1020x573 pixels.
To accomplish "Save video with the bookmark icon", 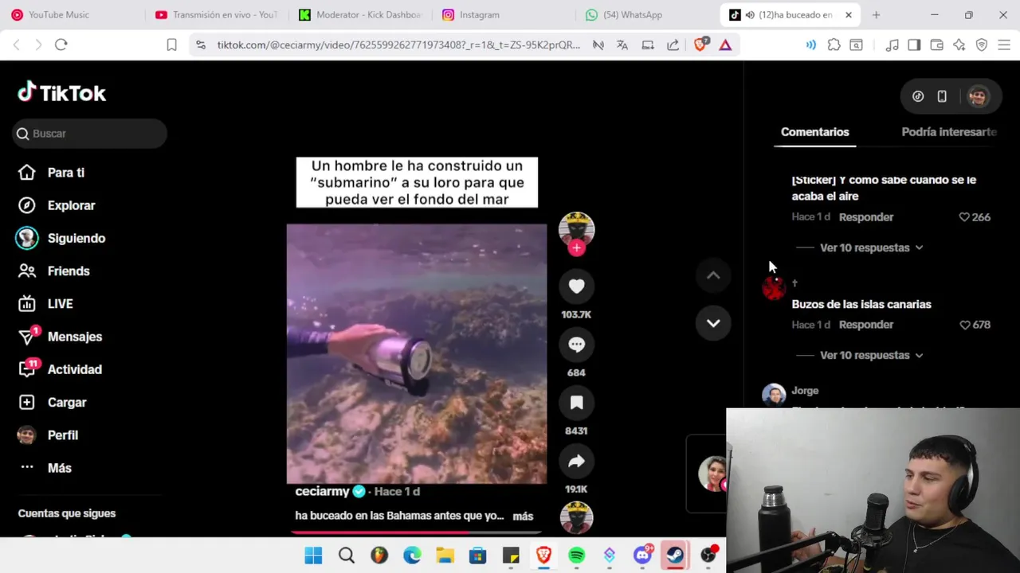I will (576, 403).
